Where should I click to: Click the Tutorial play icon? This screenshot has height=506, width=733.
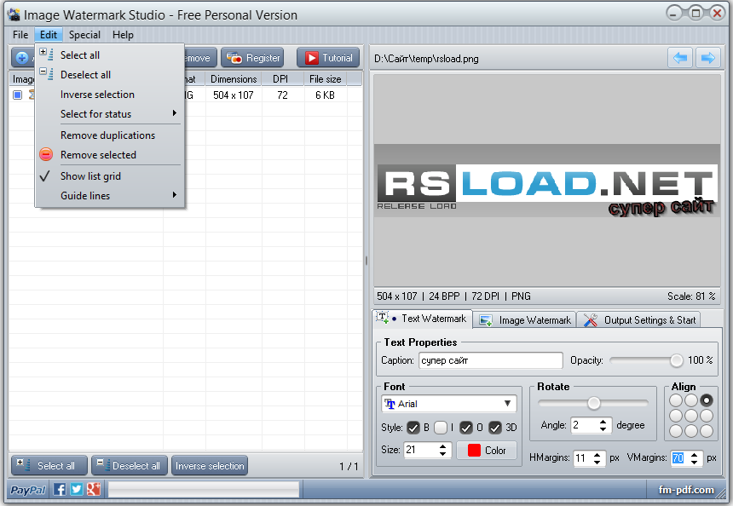click(311, 58)
